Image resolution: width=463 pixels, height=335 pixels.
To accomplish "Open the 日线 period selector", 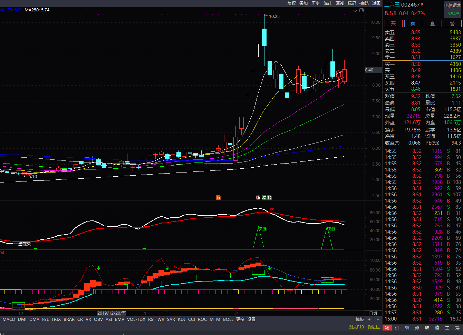I will (373, 314).
